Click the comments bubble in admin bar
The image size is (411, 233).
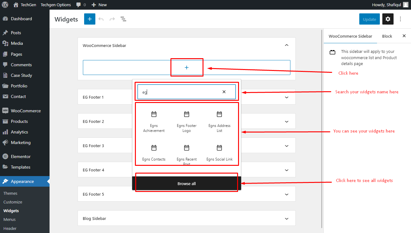click(81, 5)
